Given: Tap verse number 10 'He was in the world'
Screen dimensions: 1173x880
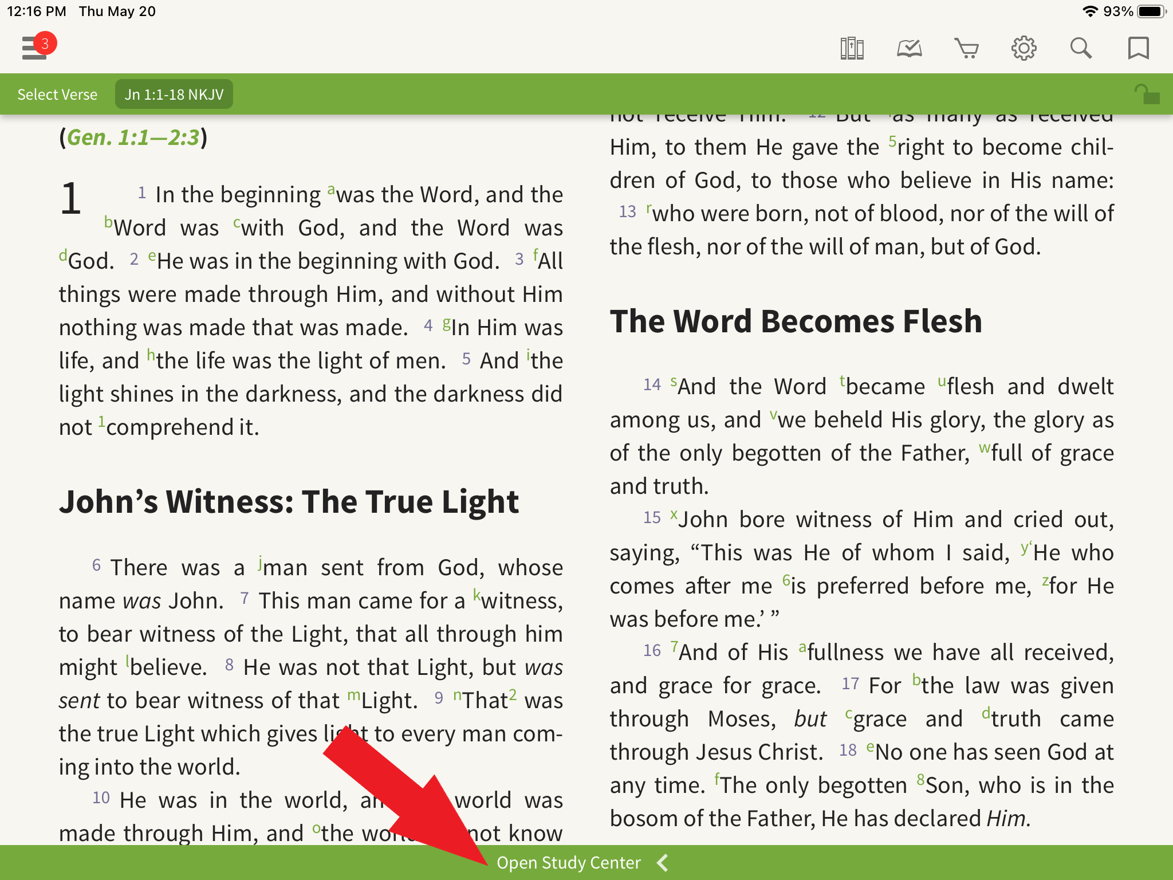Looking at the screenshot, I should pos(101,798).
